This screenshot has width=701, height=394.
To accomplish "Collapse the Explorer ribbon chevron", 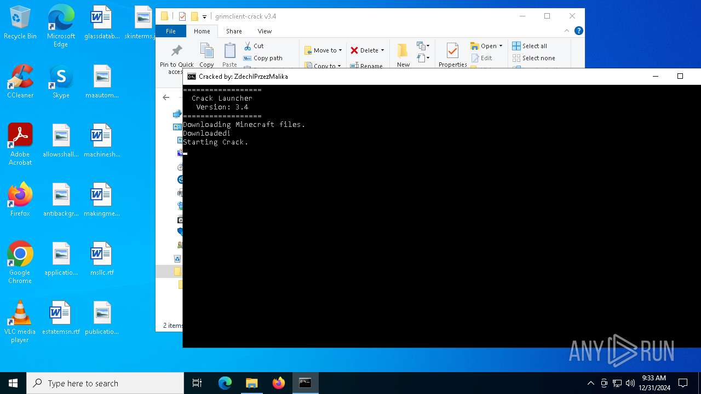I will click(x=567, y=31).
